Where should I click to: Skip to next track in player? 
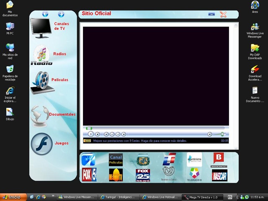click(124, 134)
